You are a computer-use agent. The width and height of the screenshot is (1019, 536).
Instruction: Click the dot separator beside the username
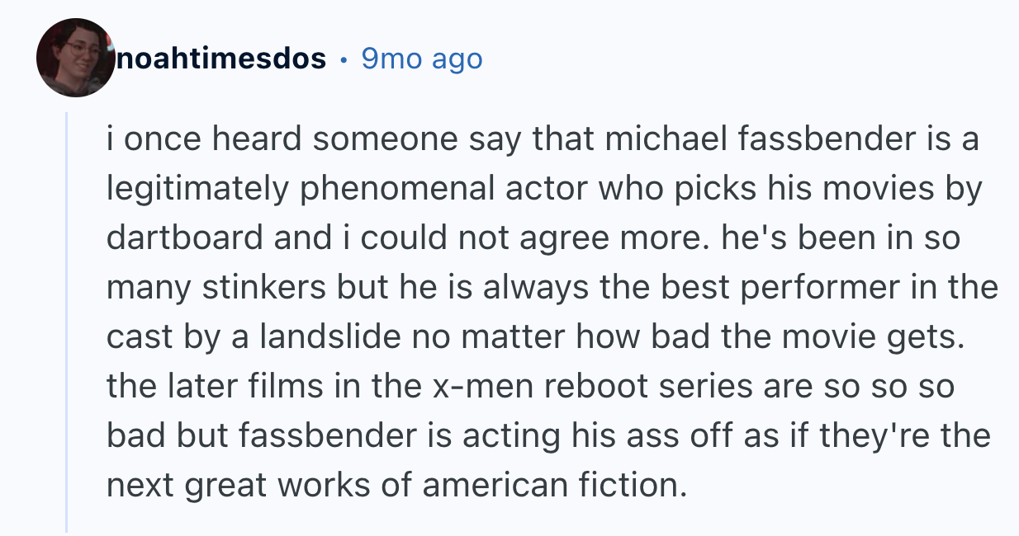point(343,59)
